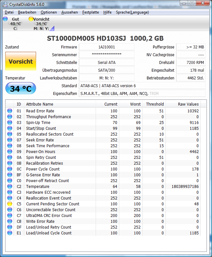Click the Drehzahl value 7200 RPM
The height and width of the screenshot is (257, 212).
[x=191, y=62]
